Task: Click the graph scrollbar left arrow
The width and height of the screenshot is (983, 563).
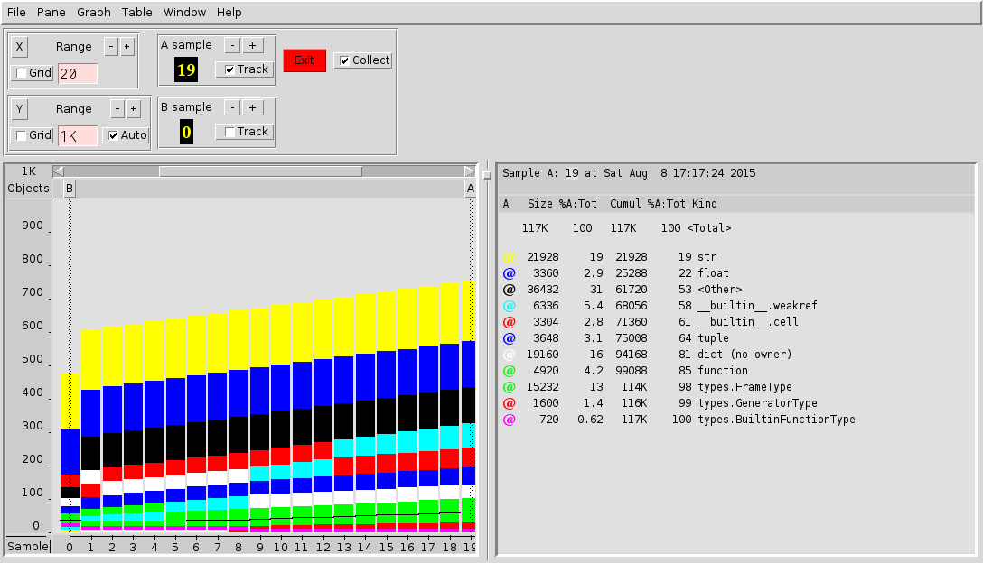Action: (59, 171)
